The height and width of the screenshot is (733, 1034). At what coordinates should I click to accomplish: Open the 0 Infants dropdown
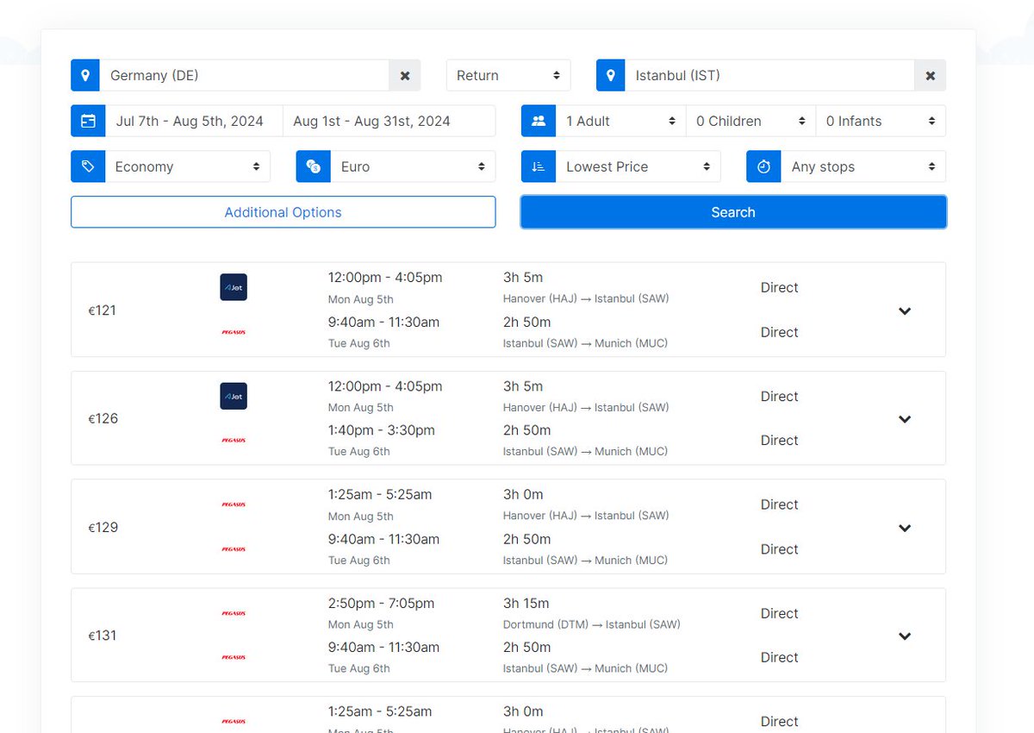click(881, 122)
